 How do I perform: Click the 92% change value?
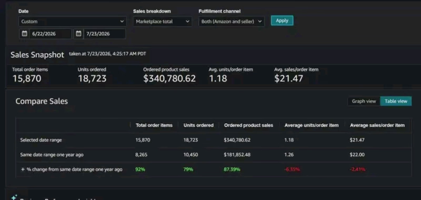coord(140,169)
